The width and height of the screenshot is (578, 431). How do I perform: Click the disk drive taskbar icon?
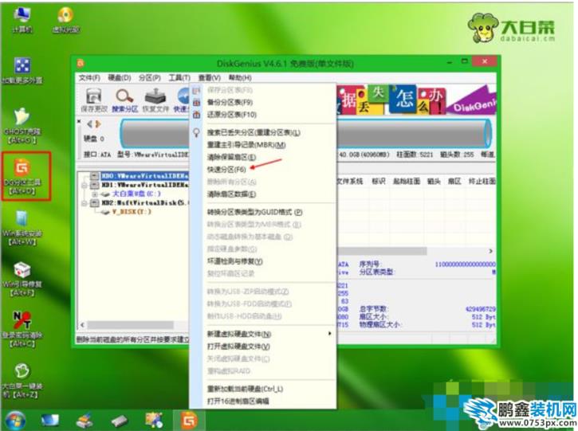tap(119, 421)
